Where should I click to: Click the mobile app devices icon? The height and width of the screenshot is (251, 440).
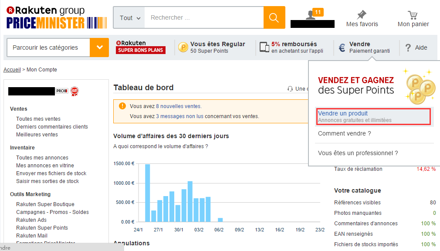coord(264,47)
